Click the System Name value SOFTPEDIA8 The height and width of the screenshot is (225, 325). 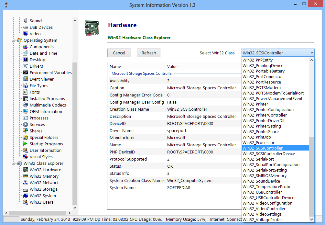click(179, 188)
